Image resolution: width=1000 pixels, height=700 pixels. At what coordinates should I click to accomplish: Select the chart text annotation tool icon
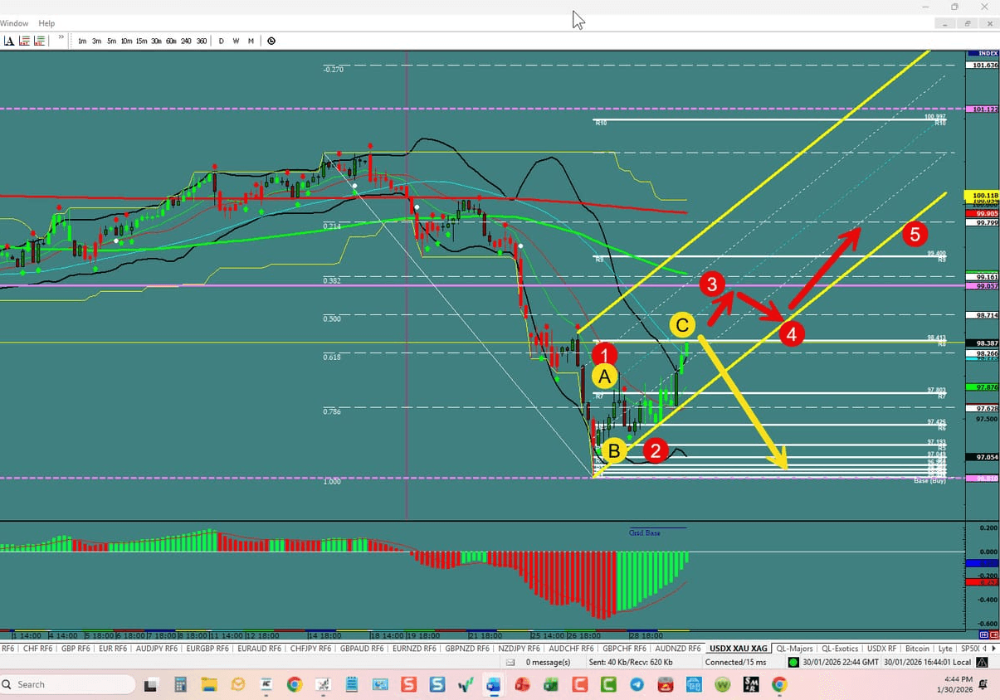7,40
